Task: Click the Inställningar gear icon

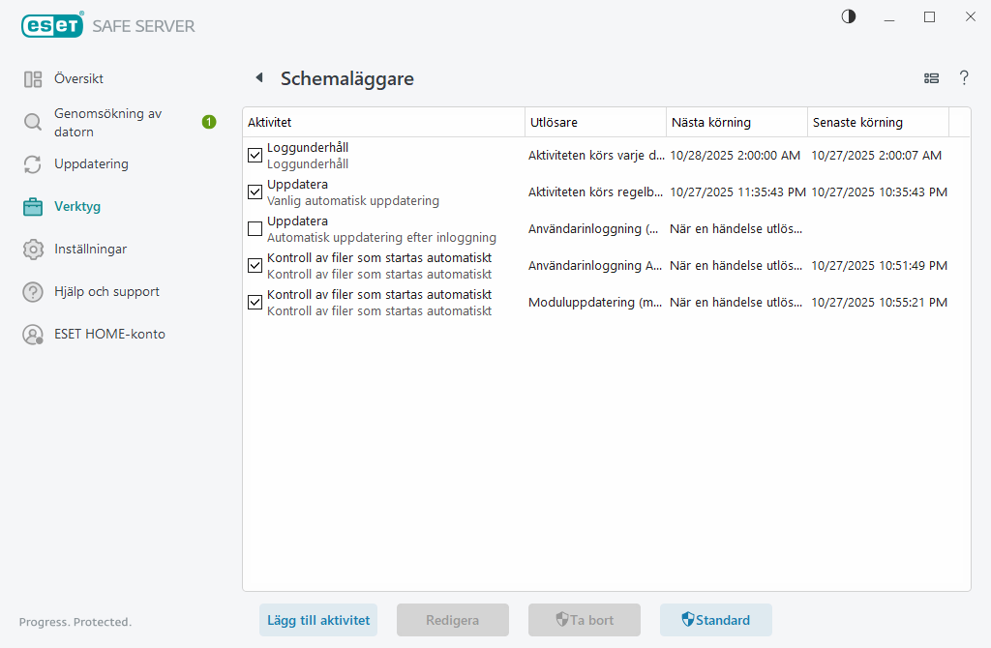Action: click(x=32, y=249)
